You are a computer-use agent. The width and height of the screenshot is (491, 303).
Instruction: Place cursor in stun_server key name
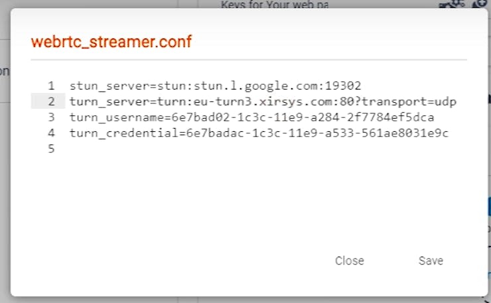point(109,86)
